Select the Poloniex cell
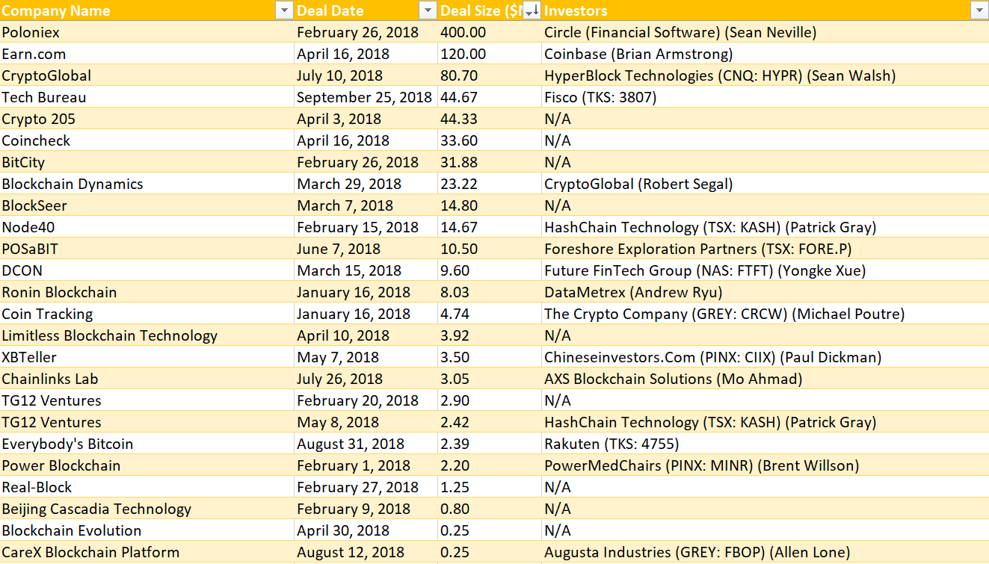 coord(147,32)
